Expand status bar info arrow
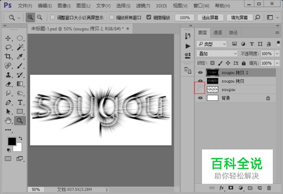The height and width of the screenshot is (194, 283). [x=107, y=190]
